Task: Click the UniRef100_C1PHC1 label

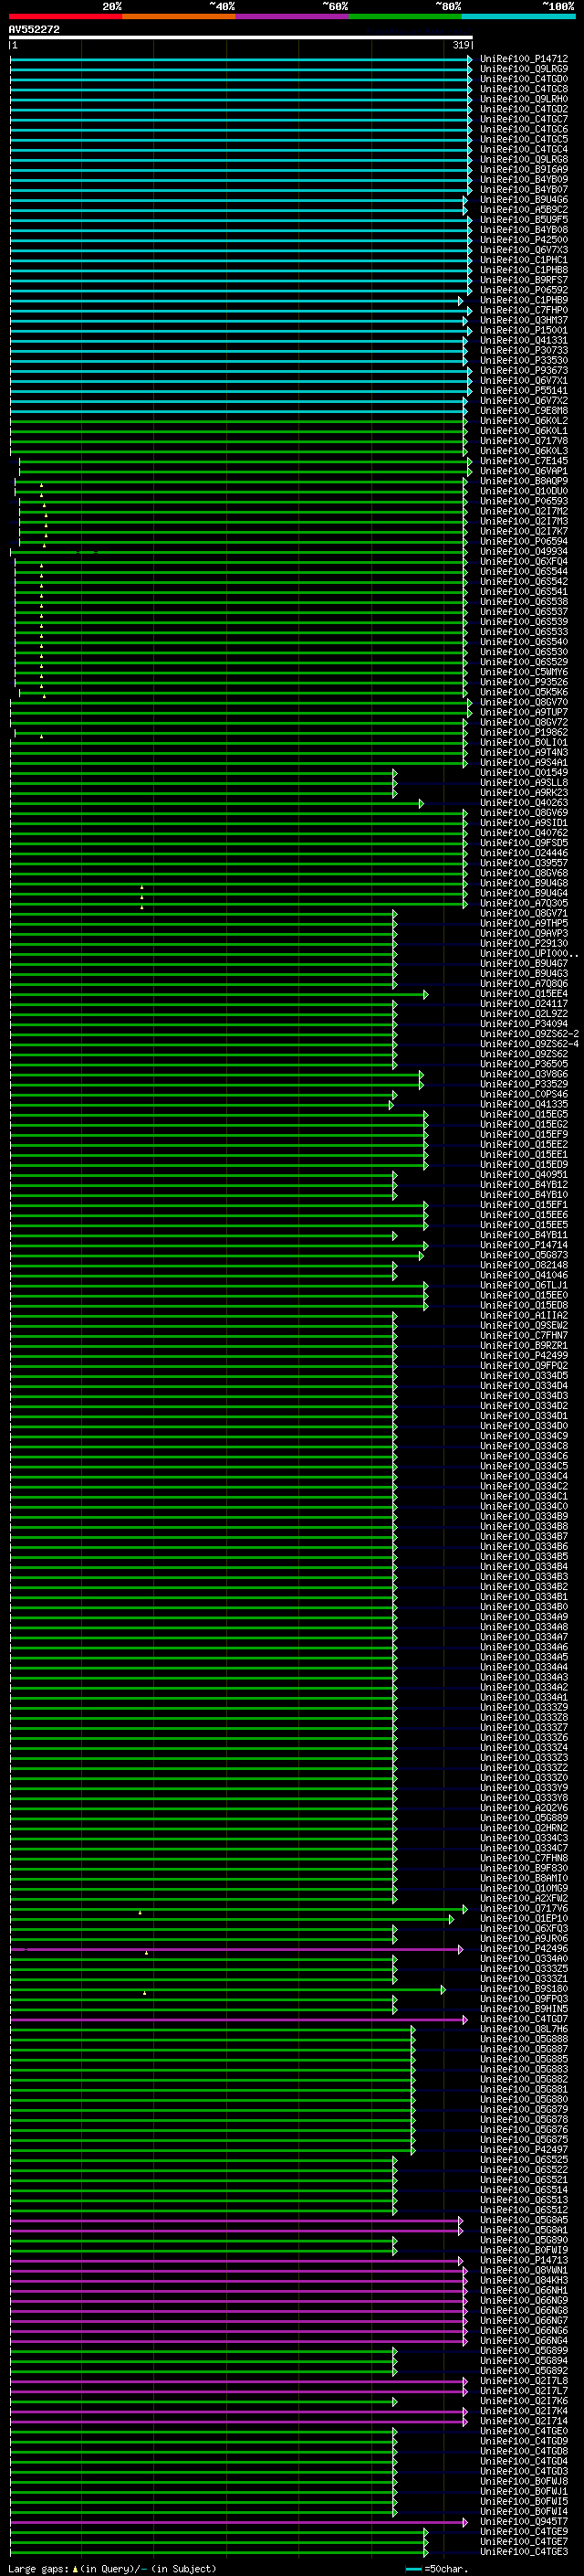Action: [x=524, y=260]
